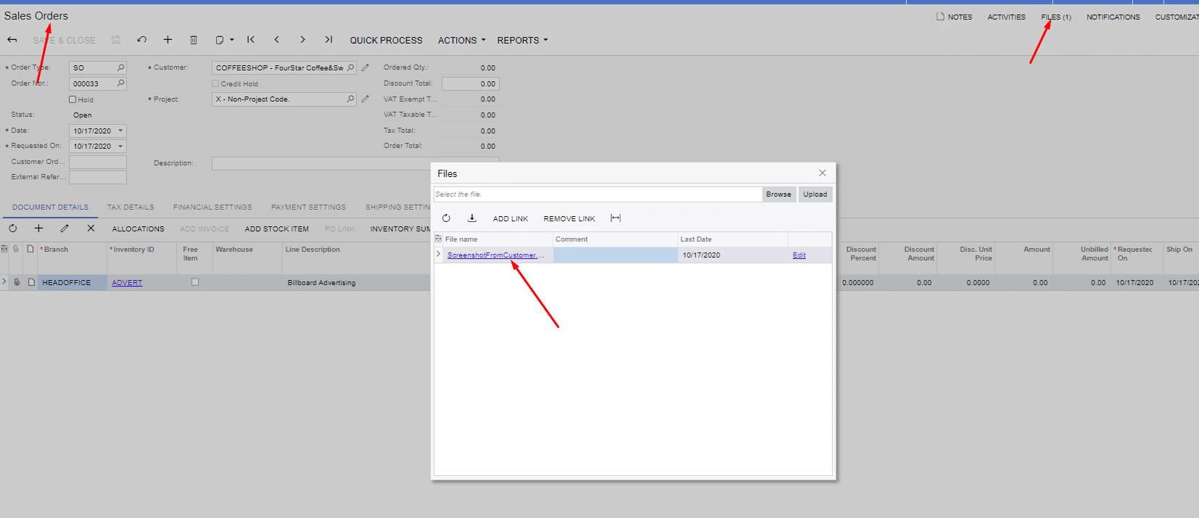Open the Financial Settings tab
Viewport: 1199px width, 518px height.
pyautogui.click(x=213, y=207)
